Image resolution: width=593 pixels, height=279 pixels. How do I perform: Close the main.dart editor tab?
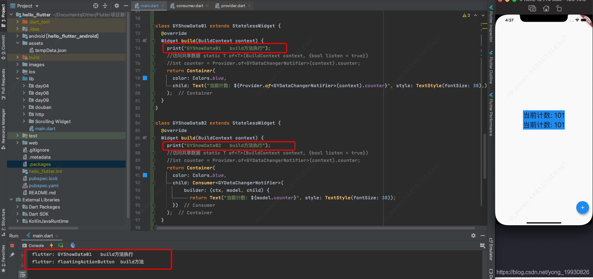[x=163, y=6]
